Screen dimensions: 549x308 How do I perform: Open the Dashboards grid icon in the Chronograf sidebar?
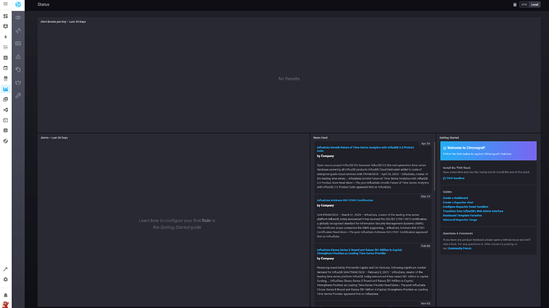tap(18, 44)
